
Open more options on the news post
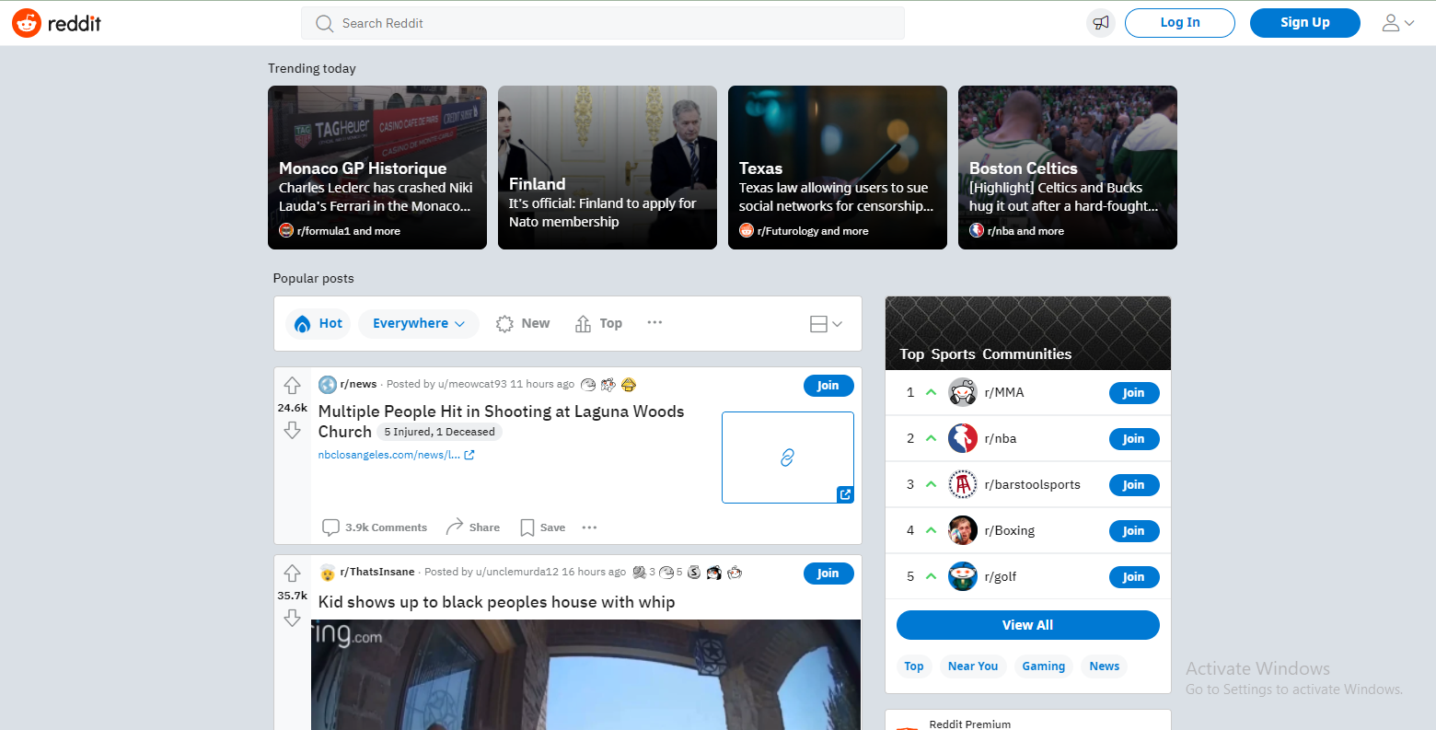click(590, 527)
